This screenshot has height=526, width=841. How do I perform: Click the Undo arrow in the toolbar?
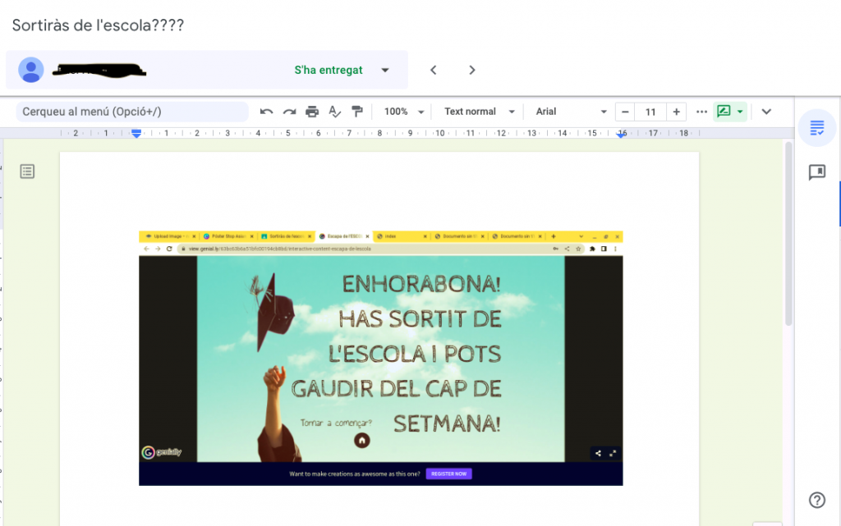pyautogui.click(x=266, y=112)
